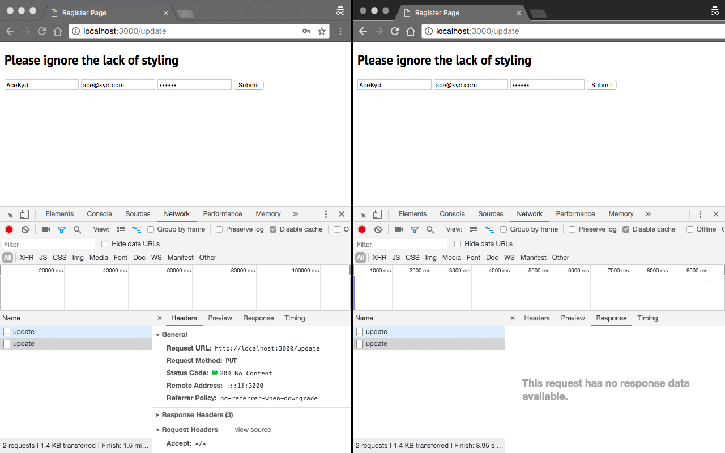
Task: Switch to the Console tab
Action: (99, 214)
